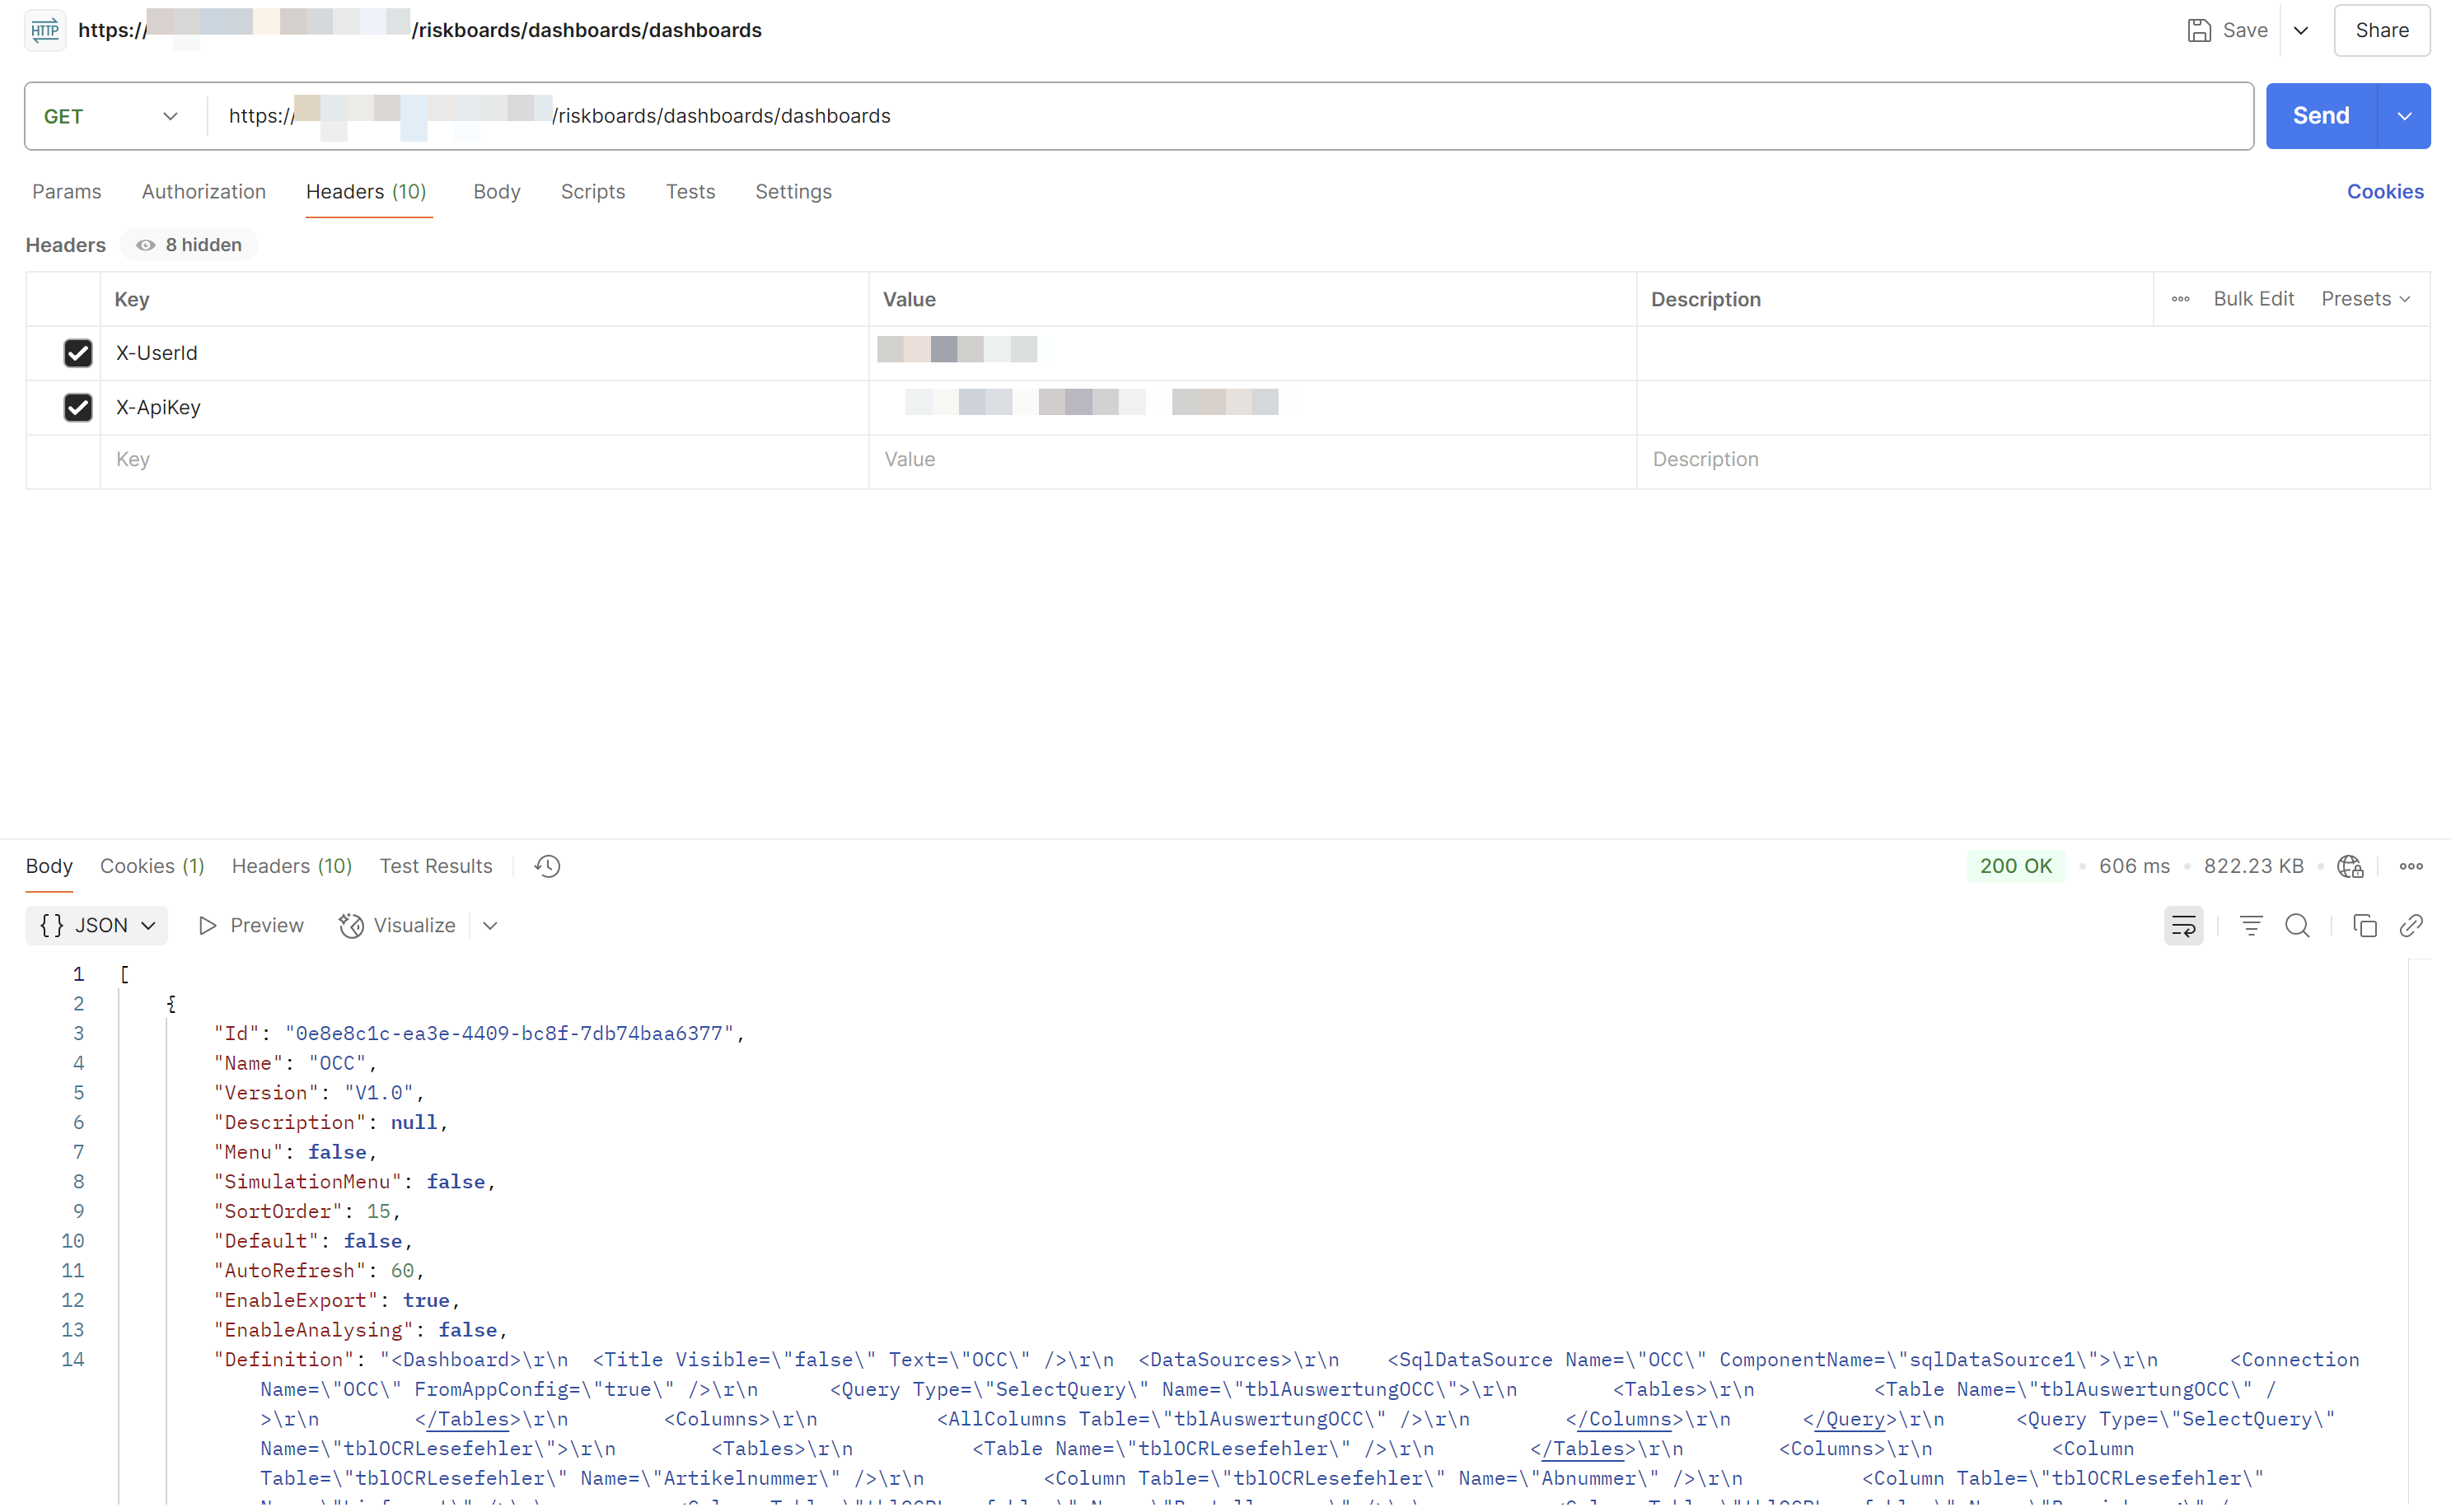Open response history clock icon

pyautogui.click(x=547, y=866)
